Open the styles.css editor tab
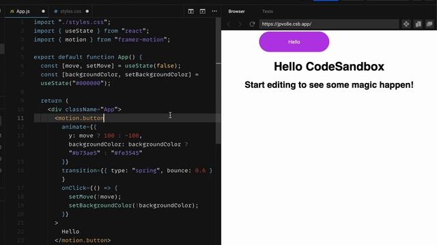 [70, 12]
